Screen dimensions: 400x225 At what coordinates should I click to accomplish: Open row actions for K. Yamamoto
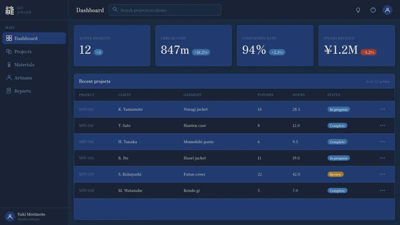click(382, 109)
